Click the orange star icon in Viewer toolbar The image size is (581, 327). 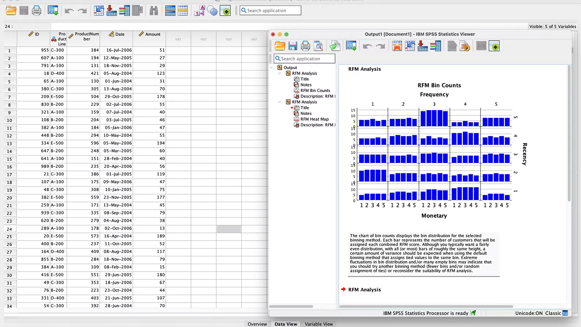(x=397, y=46)
